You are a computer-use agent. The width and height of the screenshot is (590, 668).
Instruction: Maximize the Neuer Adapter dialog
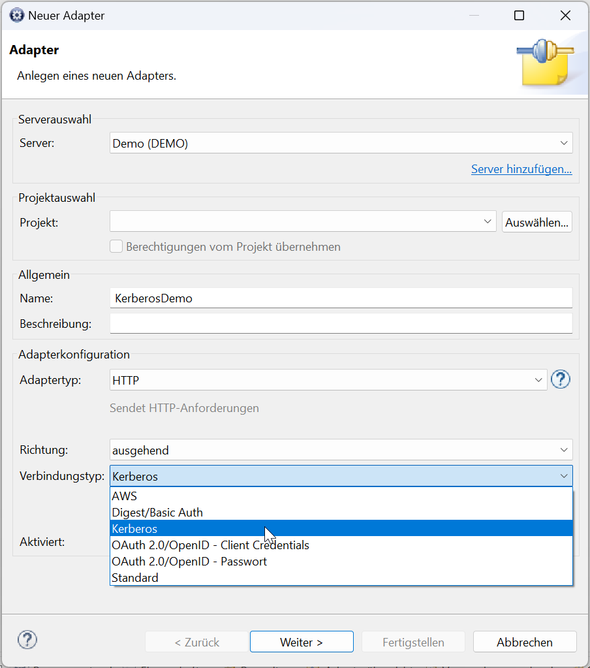519,15
